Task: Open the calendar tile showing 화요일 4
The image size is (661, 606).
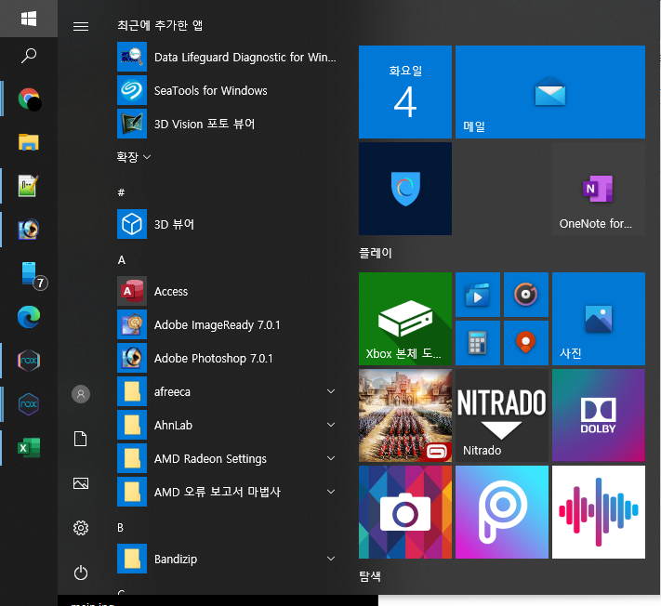Action: point(405,92)
